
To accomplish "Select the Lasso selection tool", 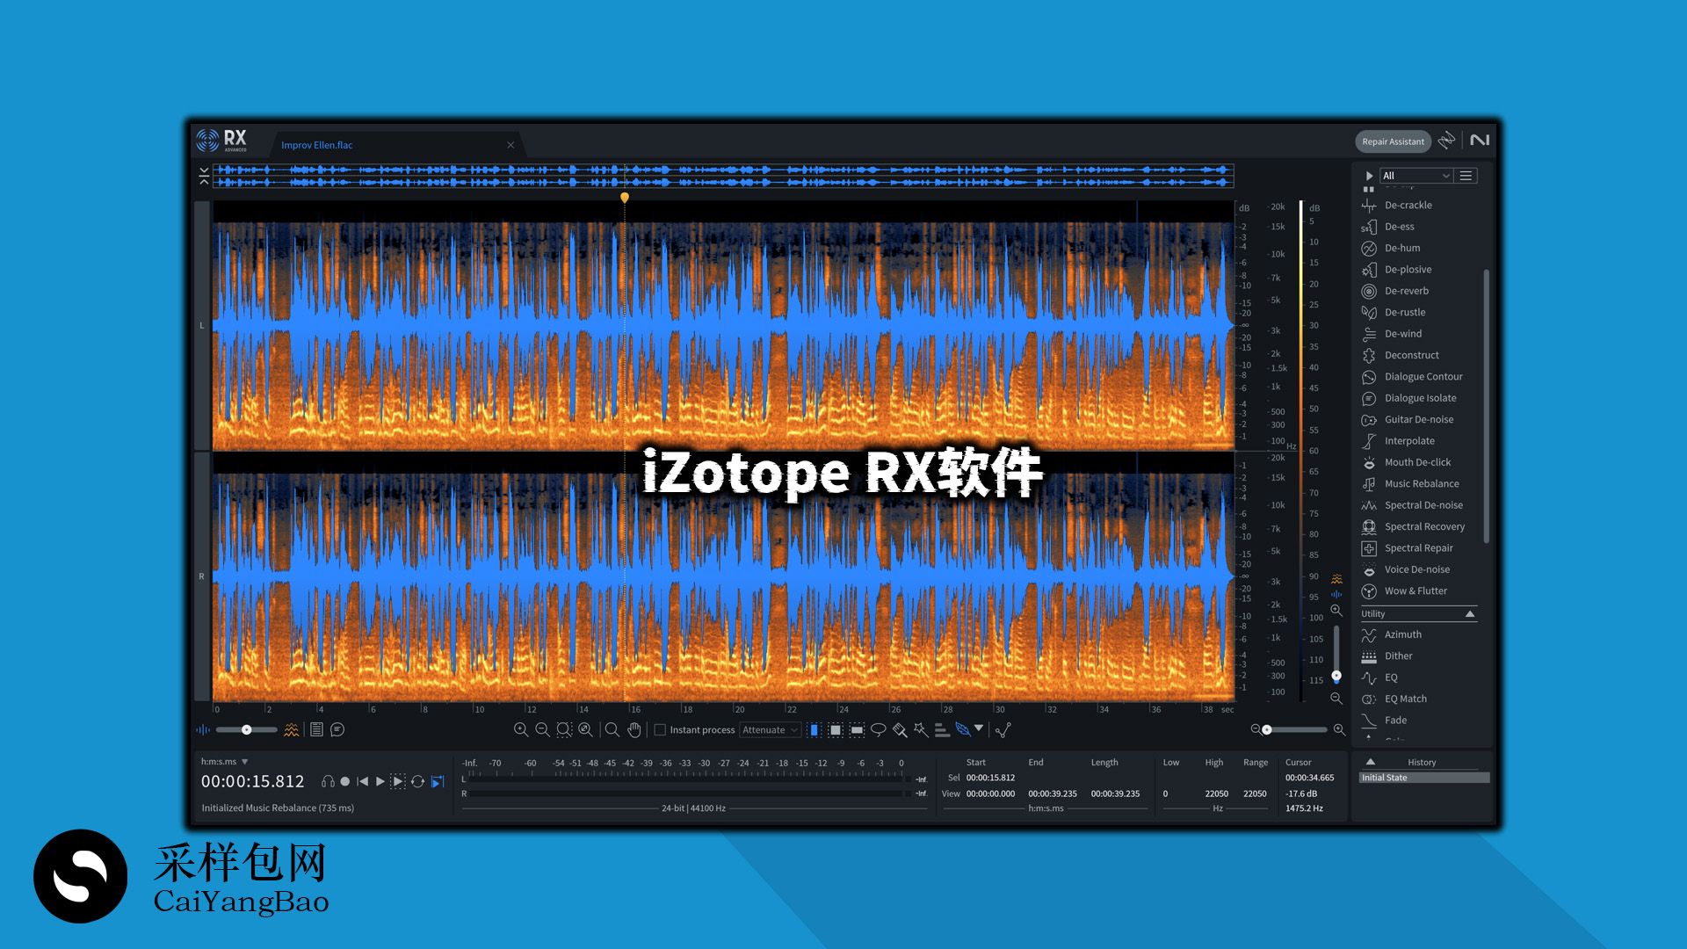I will [879, 730].
